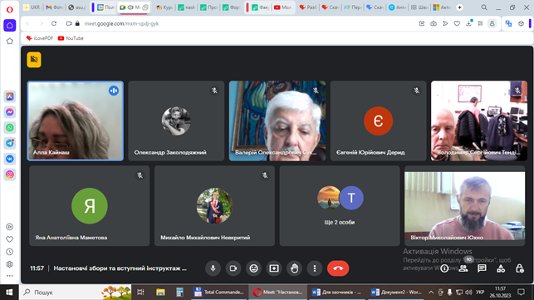Open the emoji reactions button

click(254, 268)
